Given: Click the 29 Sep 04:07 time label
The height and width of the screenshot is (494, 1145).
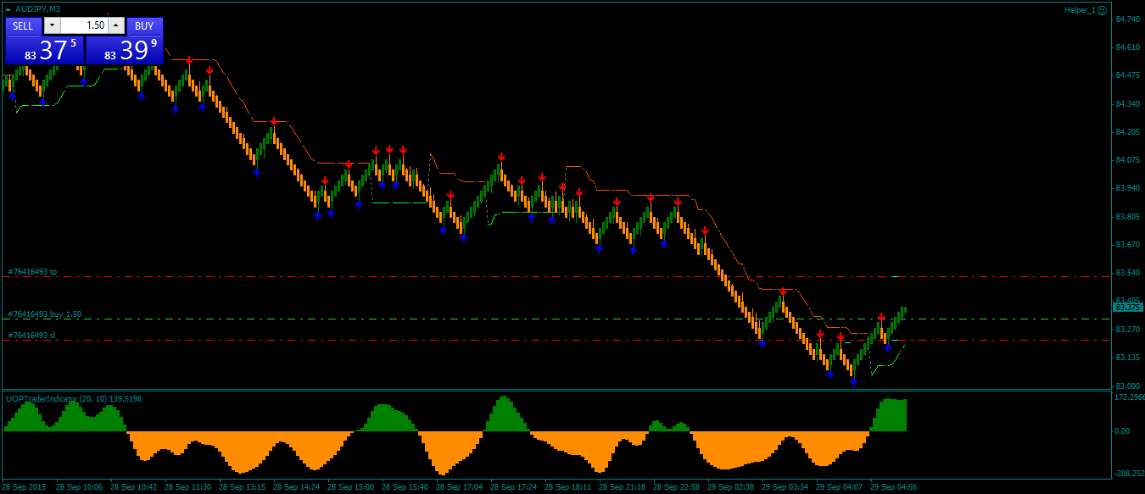Looking at the screenshot, I should pyautogui.click(x=839, y=487).
